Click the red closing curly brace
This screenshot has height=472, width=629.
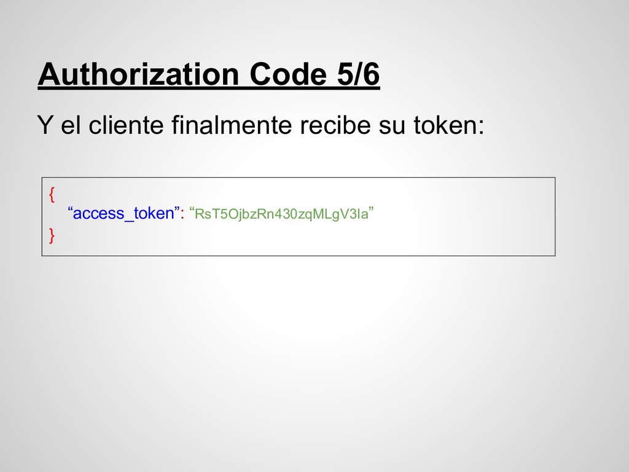[x=52, y=235]
